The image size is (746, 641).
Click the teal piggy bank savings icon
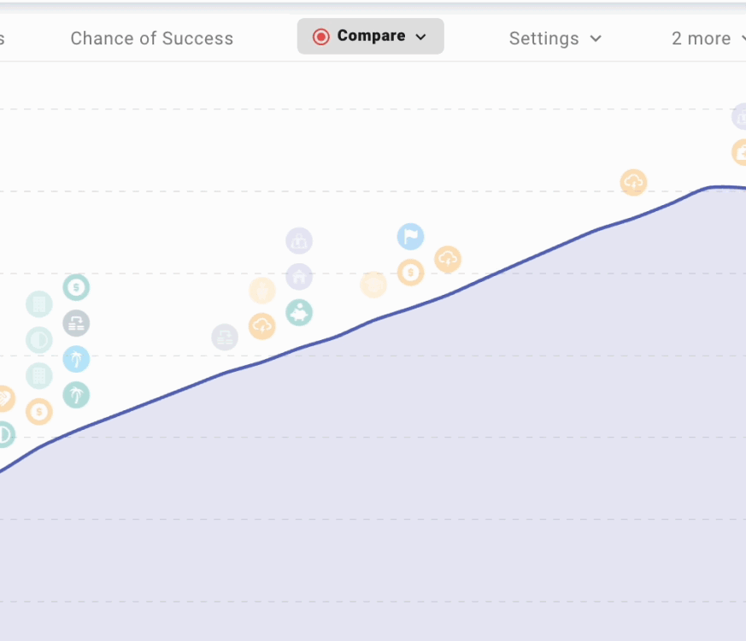coord(299,313)
